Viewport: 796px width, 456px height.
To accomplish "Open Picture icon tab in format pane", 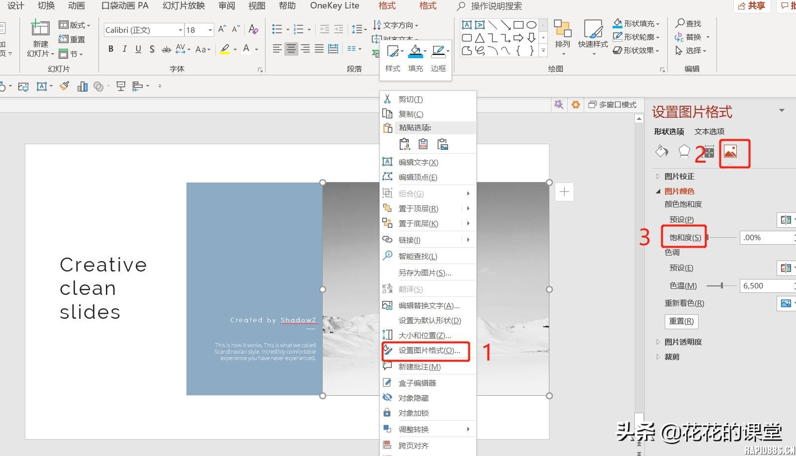I will tap(730, 151).
